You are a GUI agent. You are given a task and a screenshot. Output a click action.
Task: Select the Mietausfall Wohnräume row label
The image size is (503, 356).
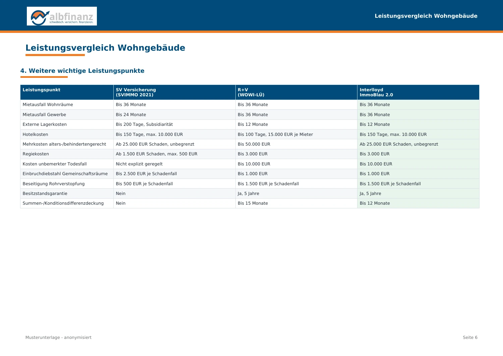click(x=48, y=105)
